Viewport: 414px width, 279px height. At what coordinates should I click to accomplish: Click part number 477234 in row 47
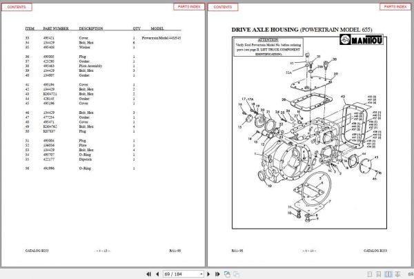coord(49,117)
